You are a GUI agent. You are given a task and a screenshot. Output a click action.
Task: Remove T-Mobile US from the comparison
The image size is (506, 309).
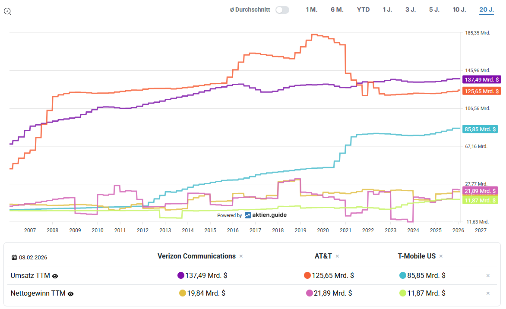tap(441, 256)
